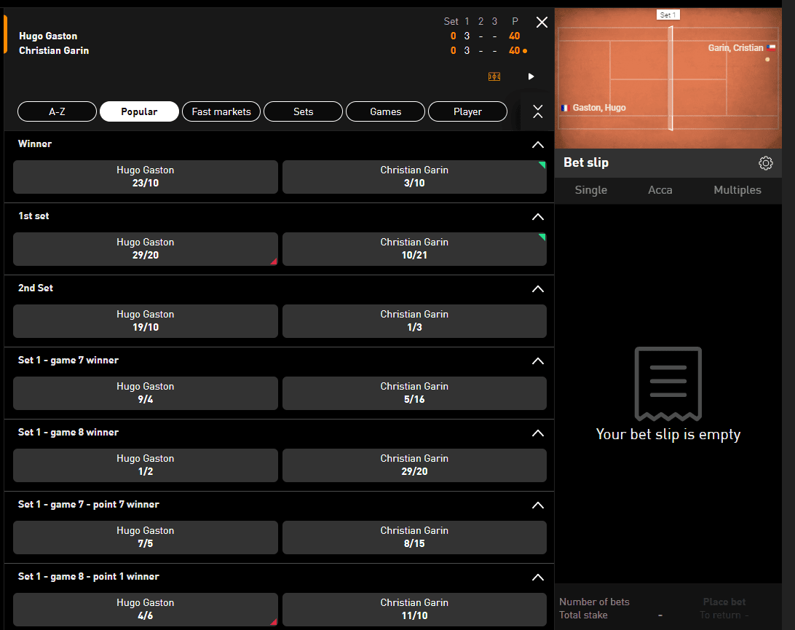Open bet slip settings gear

[765, 163]
